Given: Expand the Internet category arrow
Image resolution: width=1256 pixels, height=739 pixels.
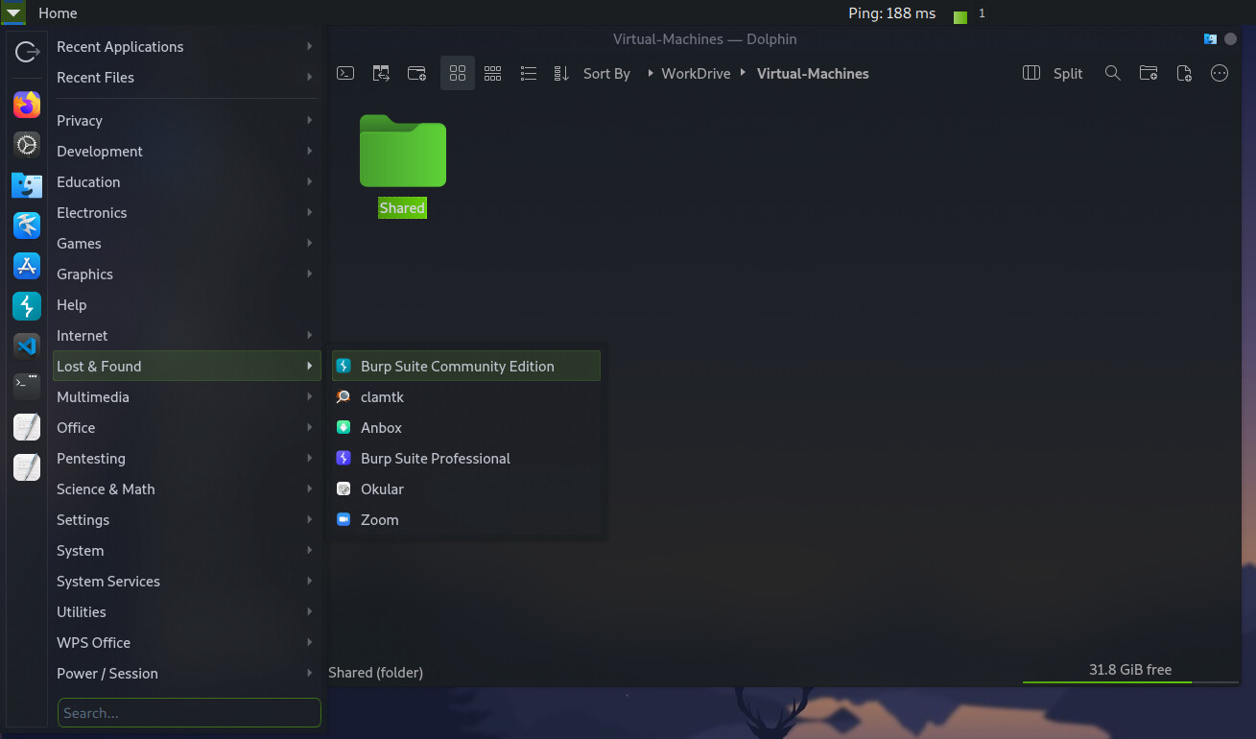Looking at the screenshot, I should 309,335.
